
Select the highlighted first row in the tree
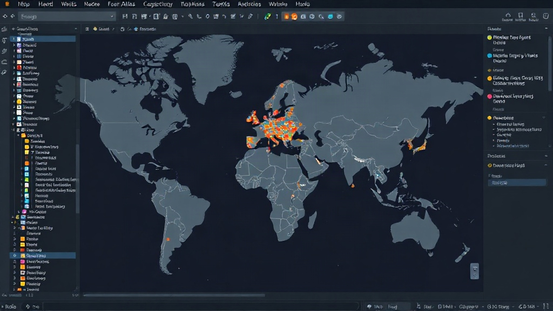click(43, 39)
